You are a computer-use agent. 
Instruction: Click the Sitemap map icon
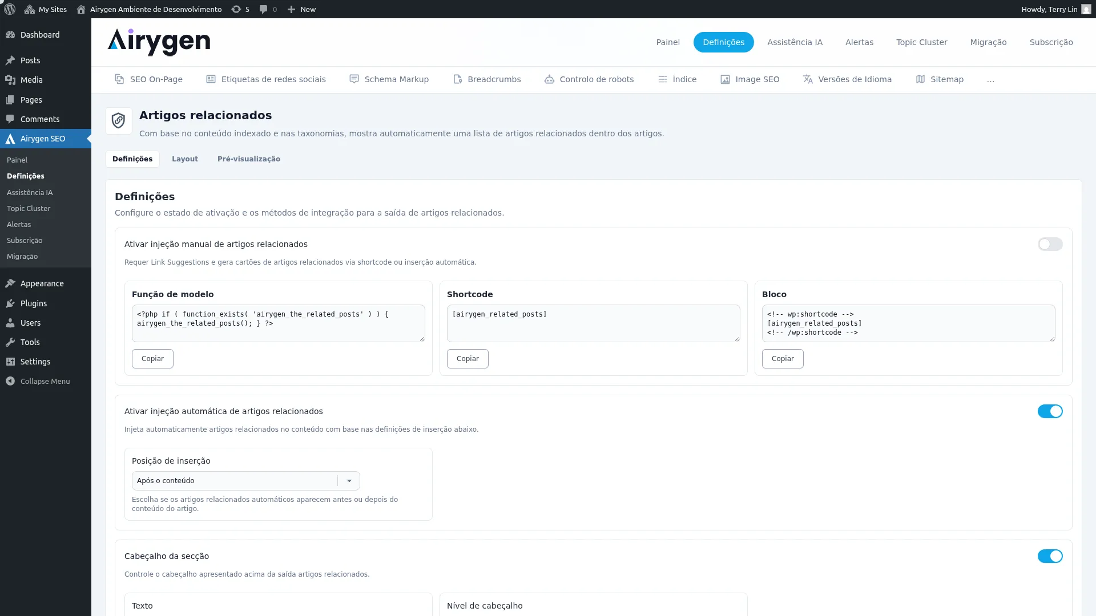coord(920,79)
